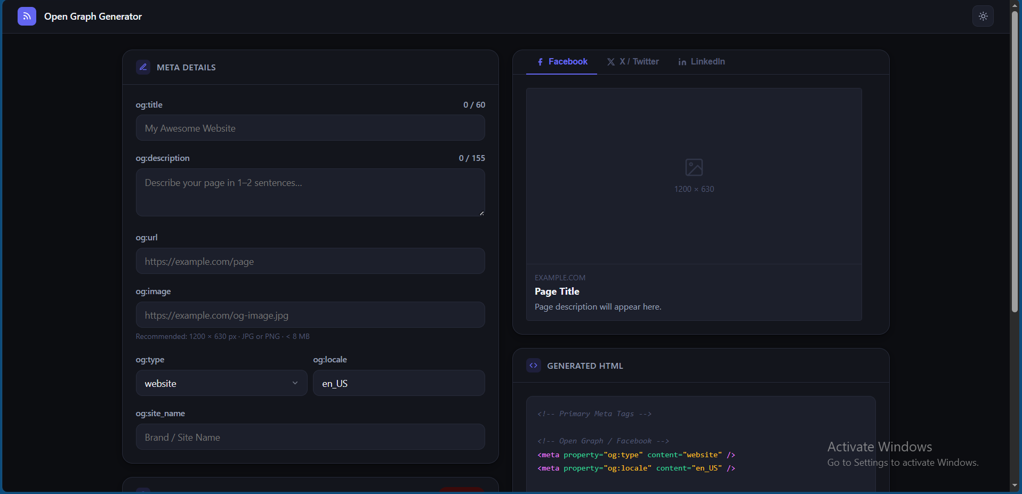The width and height of the screenshot is (1022, 494).
Task: Click the og:locale en_US field
Action: pos(399,383)
